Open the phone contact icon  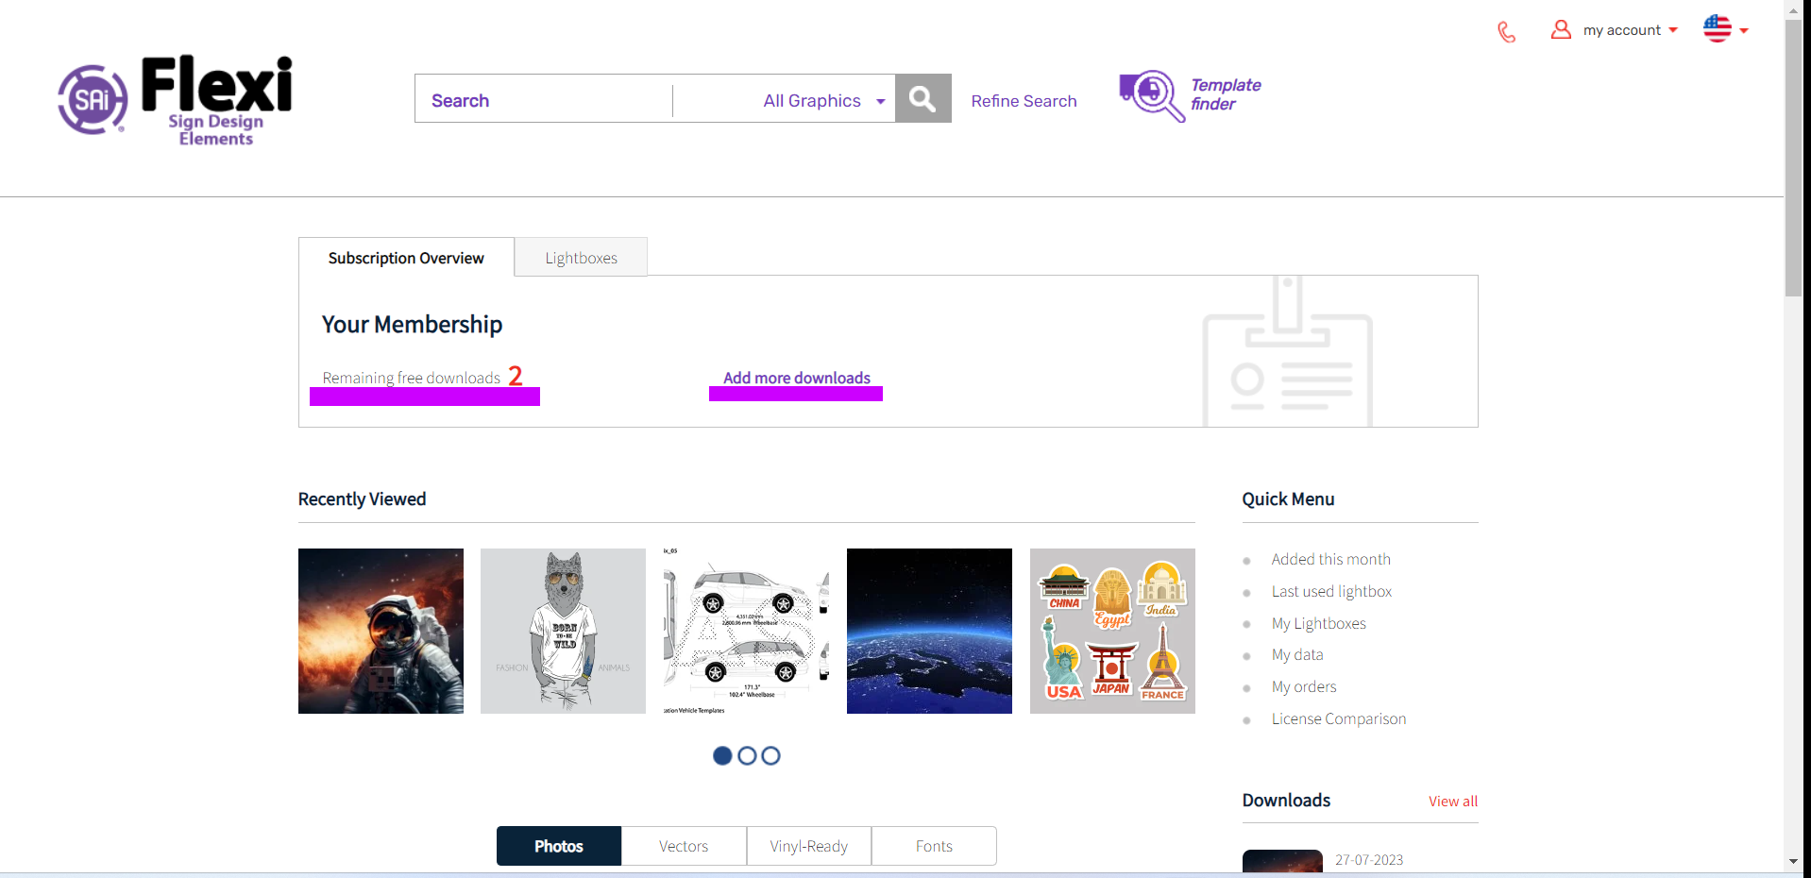tap(1506, 31)
